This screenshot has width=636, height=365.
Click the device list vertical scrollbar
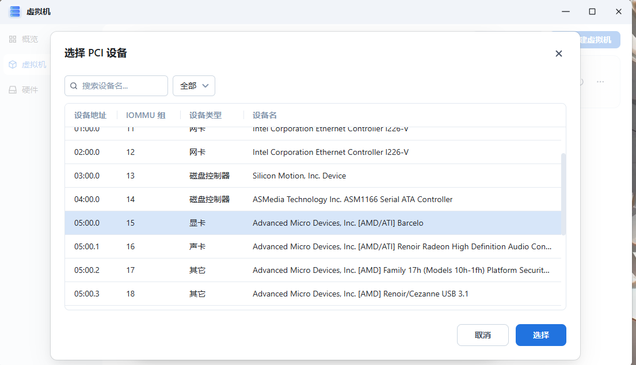[x=563, y=194]
